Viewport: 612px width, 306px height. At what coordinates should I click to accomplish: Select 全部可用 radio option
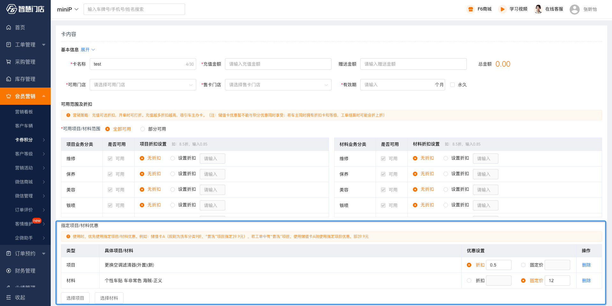(108, 129)
